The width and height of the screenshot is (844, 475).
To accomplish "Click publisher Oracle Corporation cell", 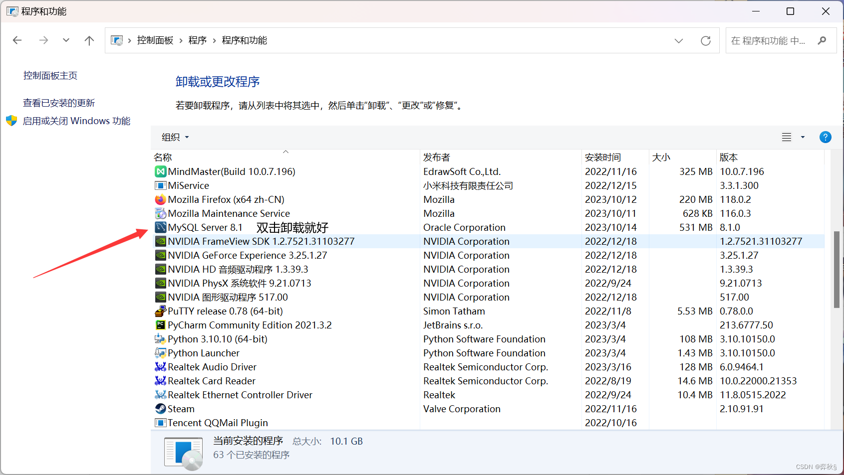I will 464,228.
